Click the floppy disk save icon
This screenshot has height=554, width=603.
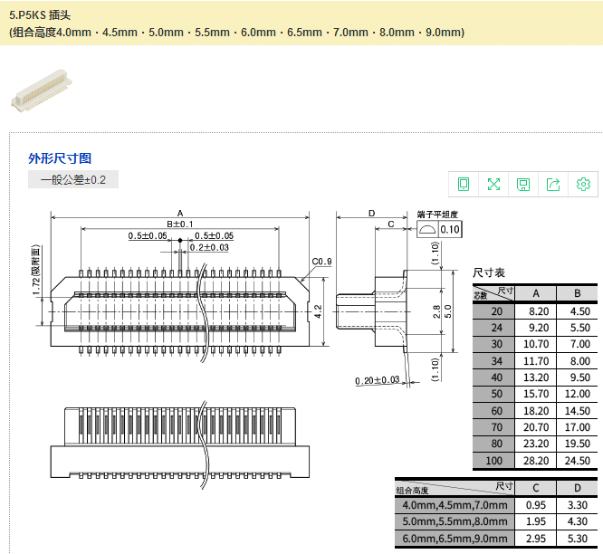523,184
